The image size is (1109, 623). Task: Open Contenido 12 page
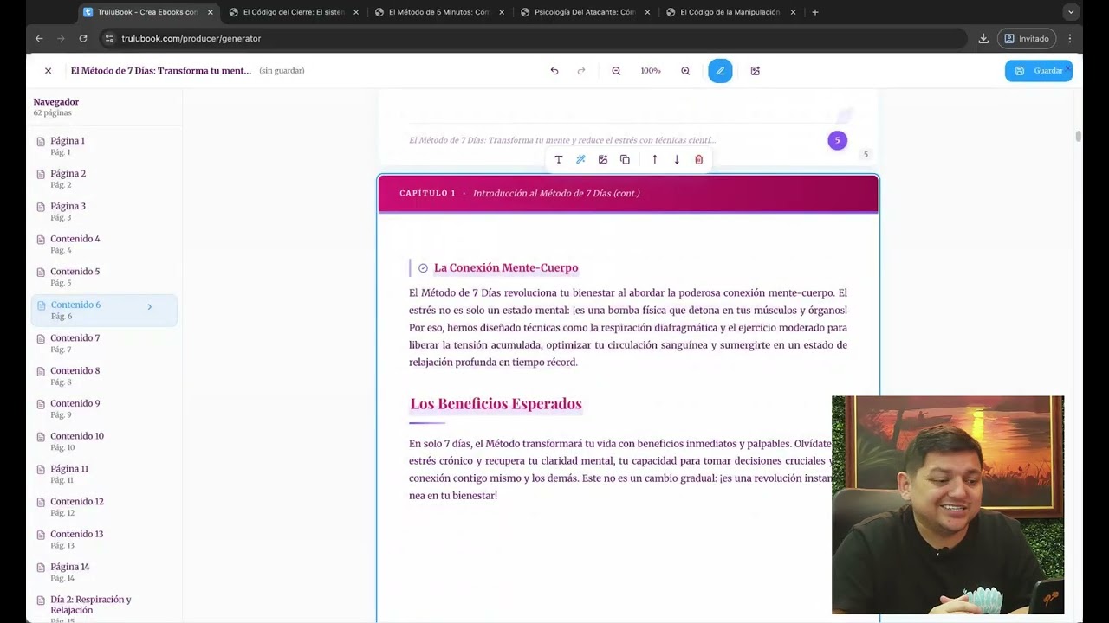click(104, 507)
